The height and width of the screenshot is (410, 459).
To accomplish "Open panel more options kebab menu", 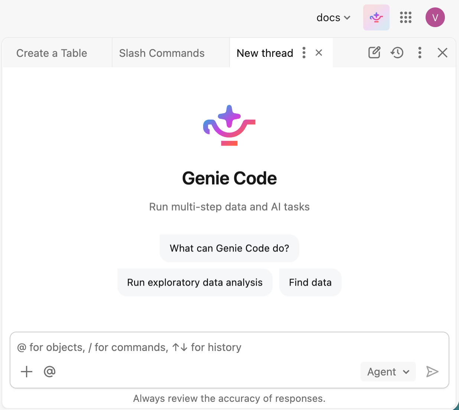I will [x=420, y=52].
